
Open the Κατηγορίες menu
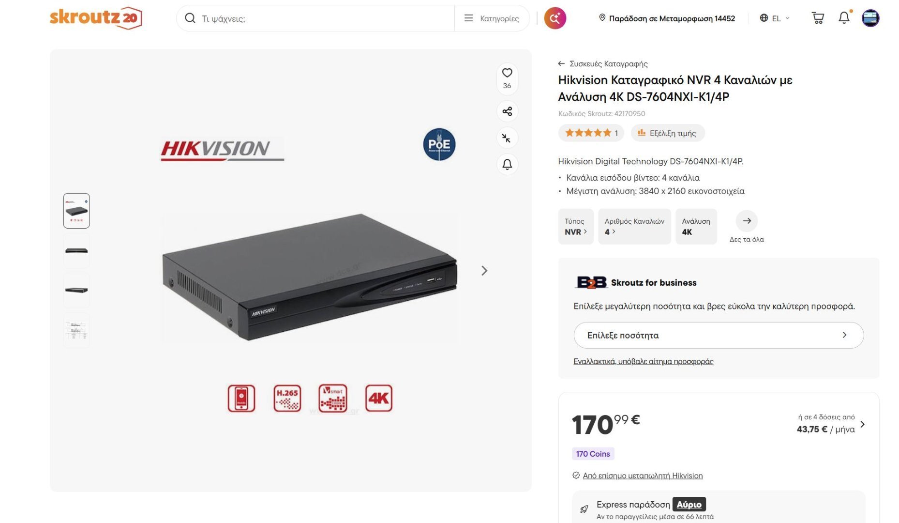point(492,18)
